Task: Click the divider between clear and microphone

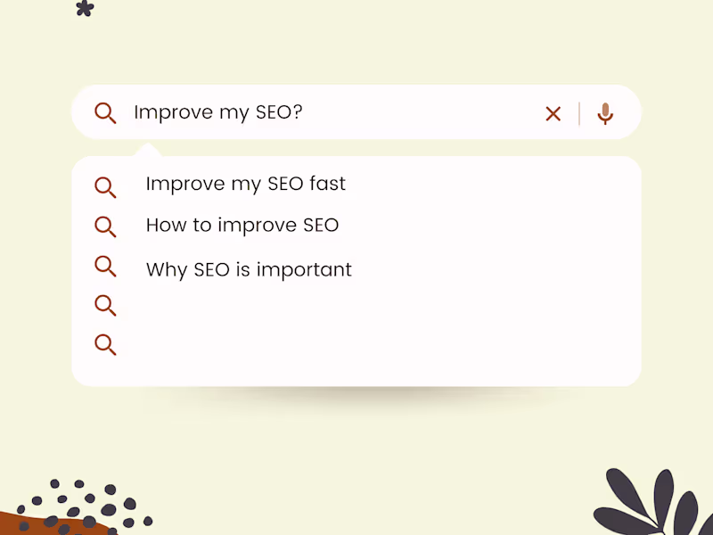Action: coord(579,113)
